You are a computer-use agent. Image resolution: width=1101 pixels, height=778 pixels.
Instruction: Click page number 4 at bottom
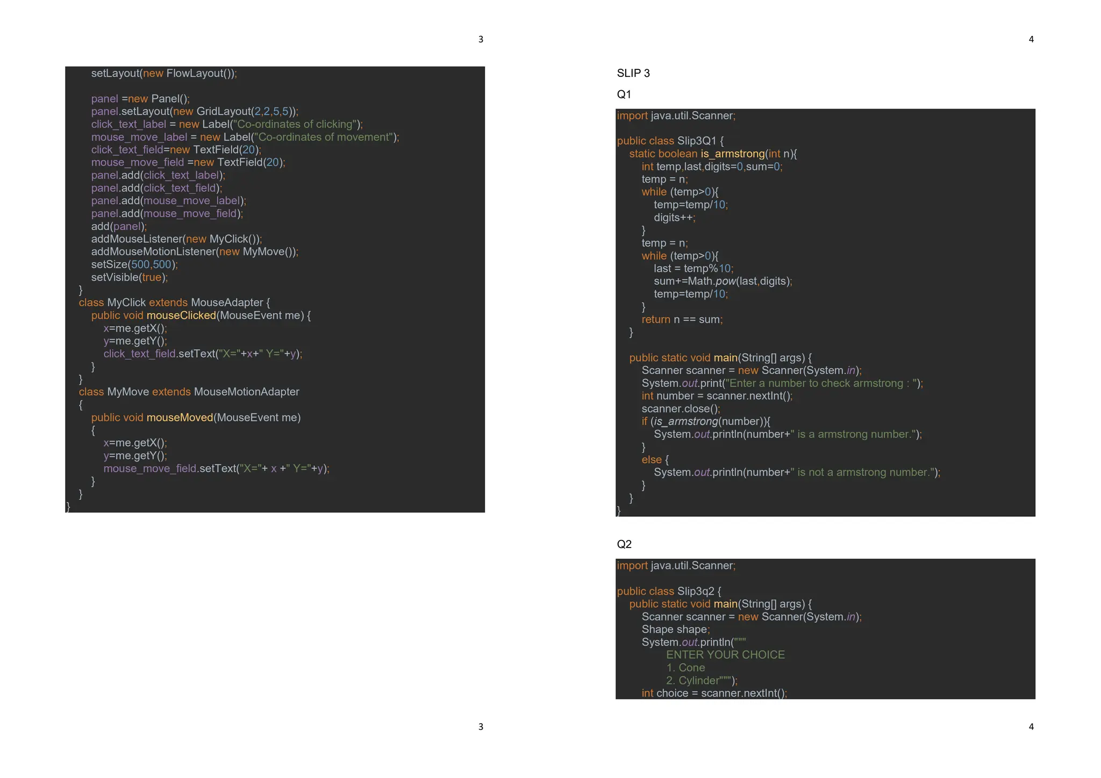(1031, 726)
